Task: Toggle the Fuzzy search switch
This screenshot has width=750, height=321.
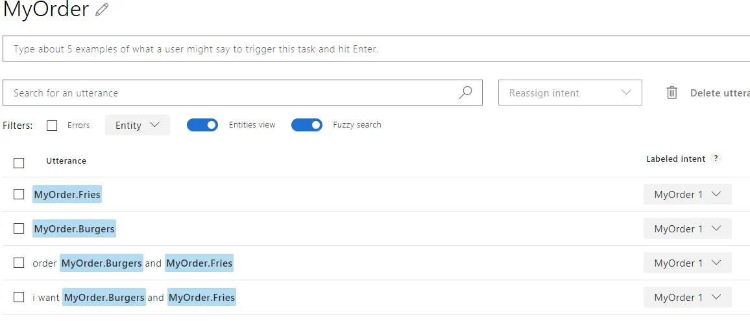Action: [307, 125]
